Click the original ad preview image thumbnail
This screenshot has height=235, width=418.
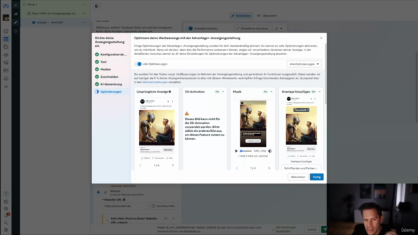[x=157, y=128]
